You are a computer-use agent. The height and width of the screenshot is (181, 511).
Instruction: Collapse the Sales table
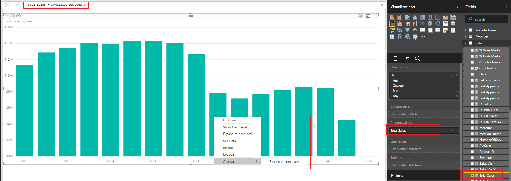click(x=465, y=43)
